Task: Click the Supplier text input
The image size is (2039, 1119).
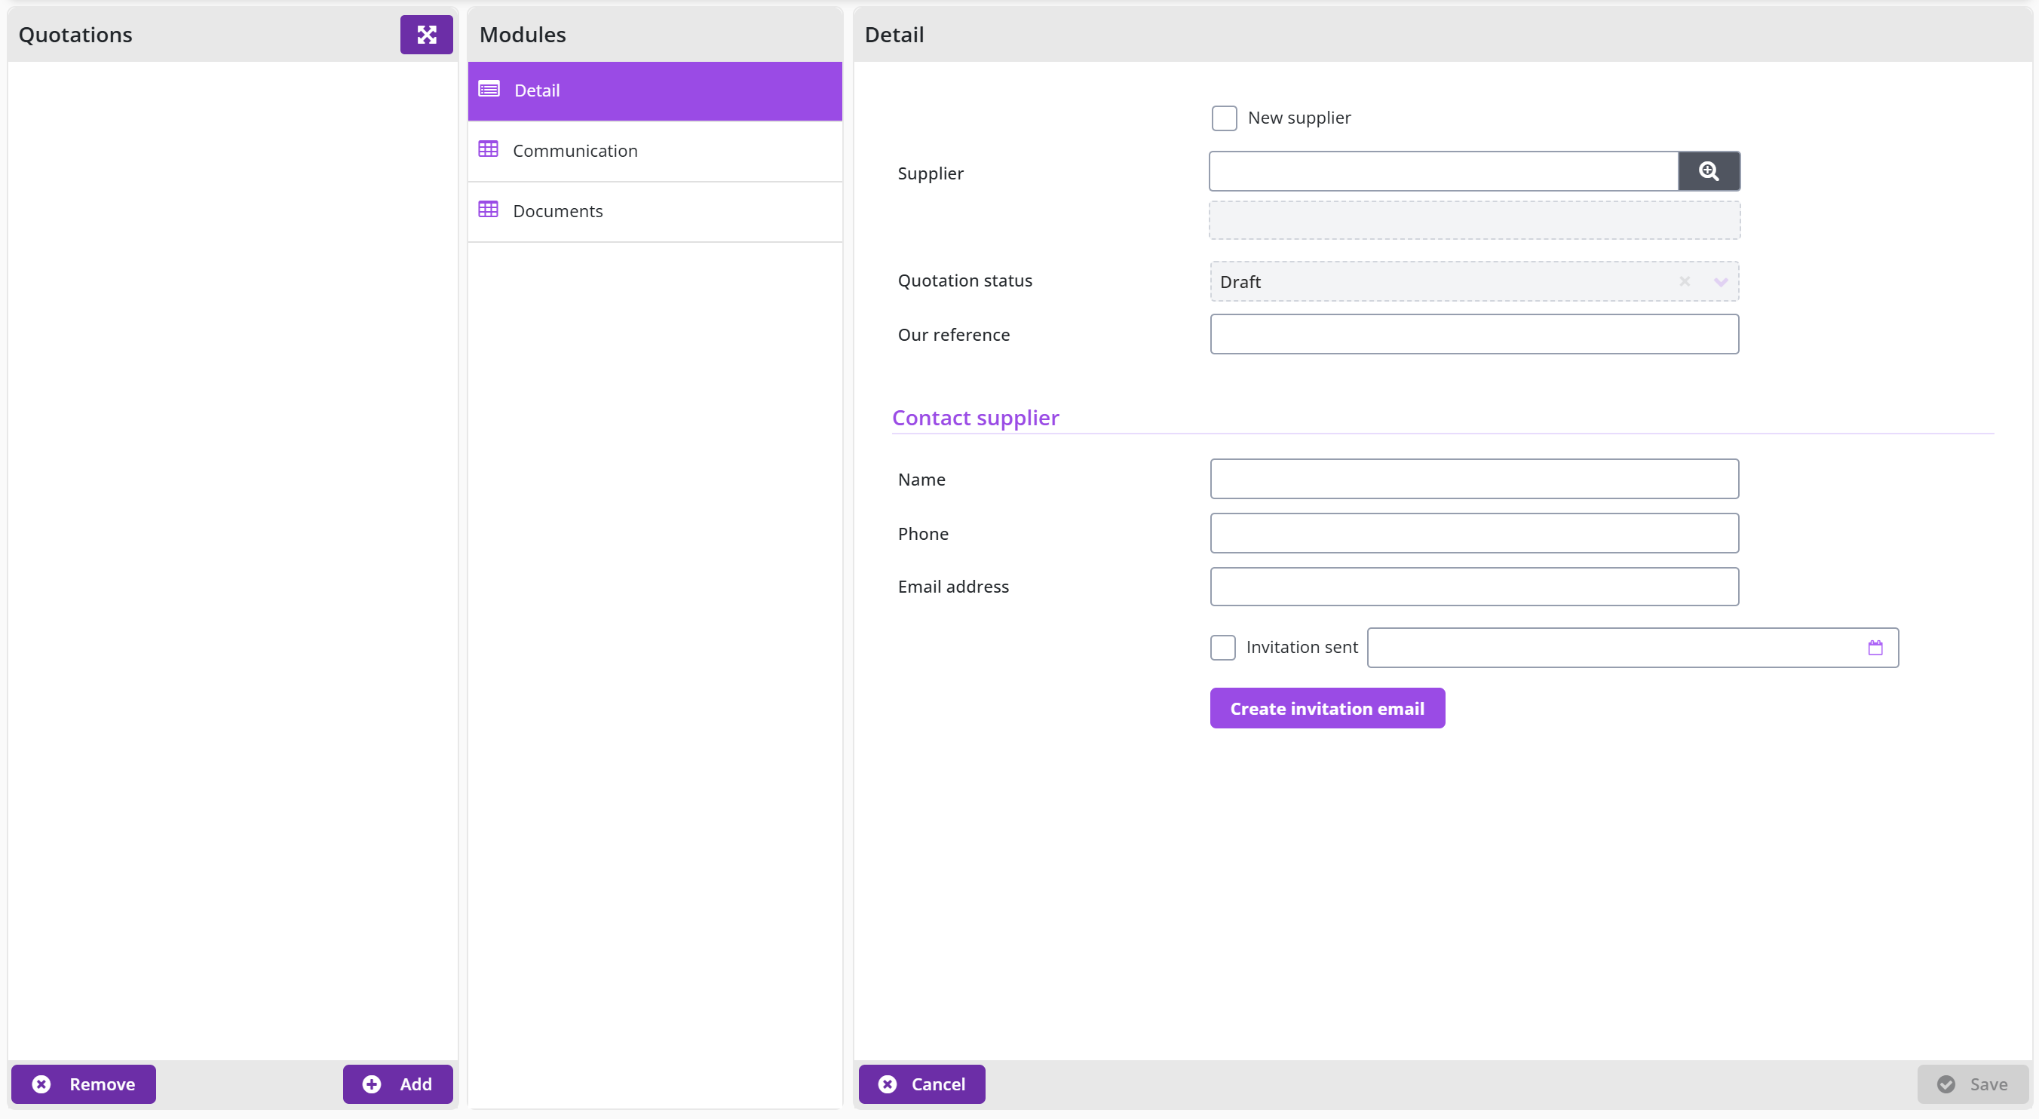Action: coord(1443,171)
